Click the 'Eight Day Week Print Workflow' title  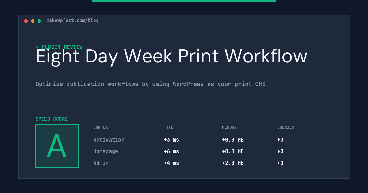pyautogui.click(x=171, y=56)
